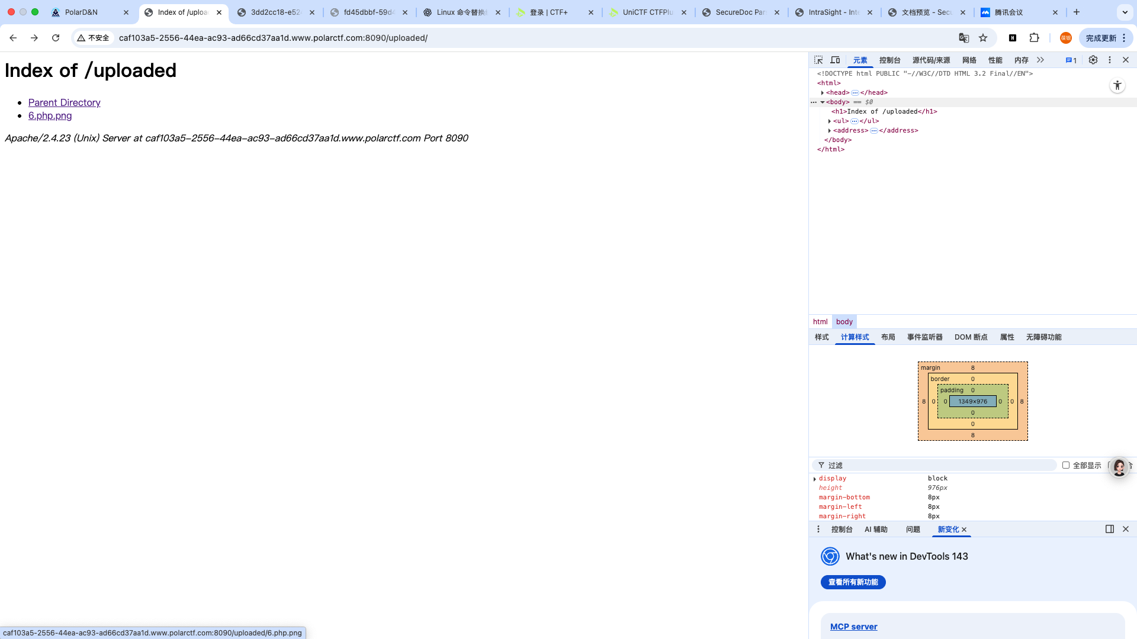Toggle the drawer side panel layout icon

[x=1110, y=529]
